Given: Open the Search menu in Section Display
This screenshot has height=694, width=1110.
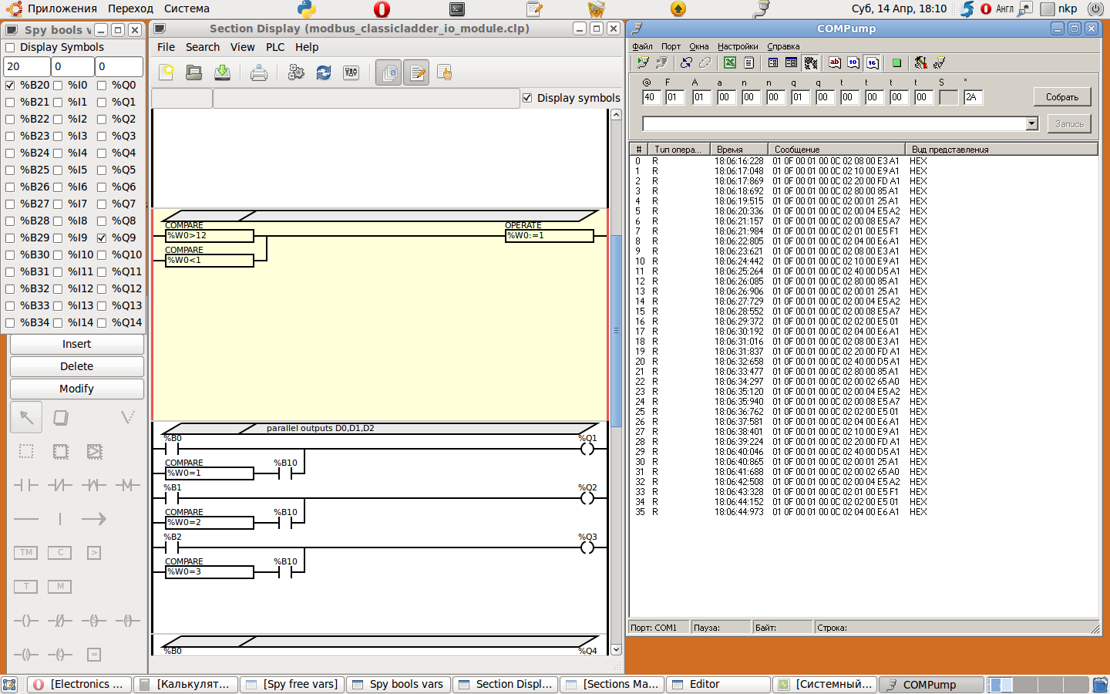Looking at the screenshot, I should coord(203,47).
